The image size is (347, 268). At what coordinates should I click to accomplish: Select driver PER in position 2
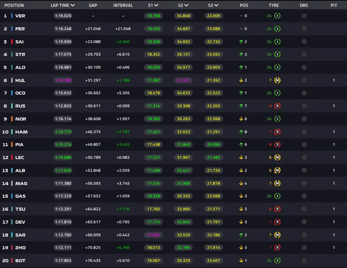coord(20,29)
